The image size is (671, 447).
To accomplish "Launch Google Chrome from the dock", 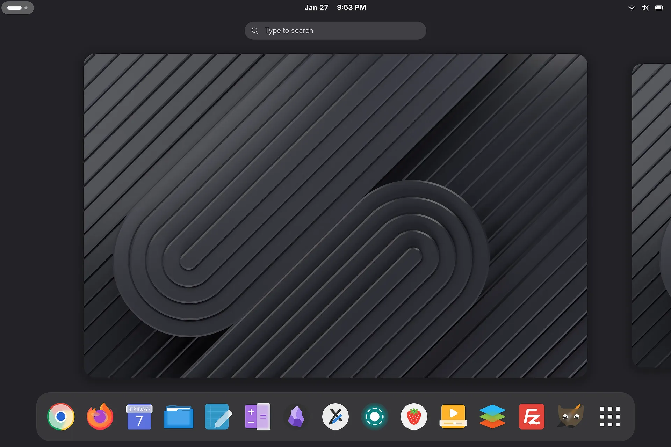I will click(61, 416).
